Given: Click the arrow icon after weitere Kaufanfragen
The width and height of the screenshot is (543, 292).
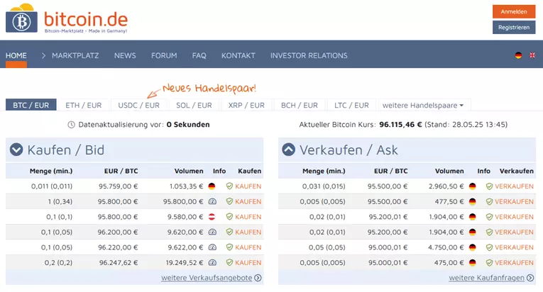Looking at the screenshot, I should pos(530,278).
